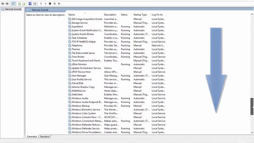The image size is (254, 143).
Task: Click the gear icon for Windows Color System
Action: click(x=69, y=113)
